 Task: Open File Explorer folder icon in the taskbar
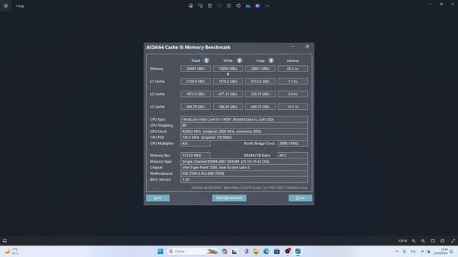256,251
